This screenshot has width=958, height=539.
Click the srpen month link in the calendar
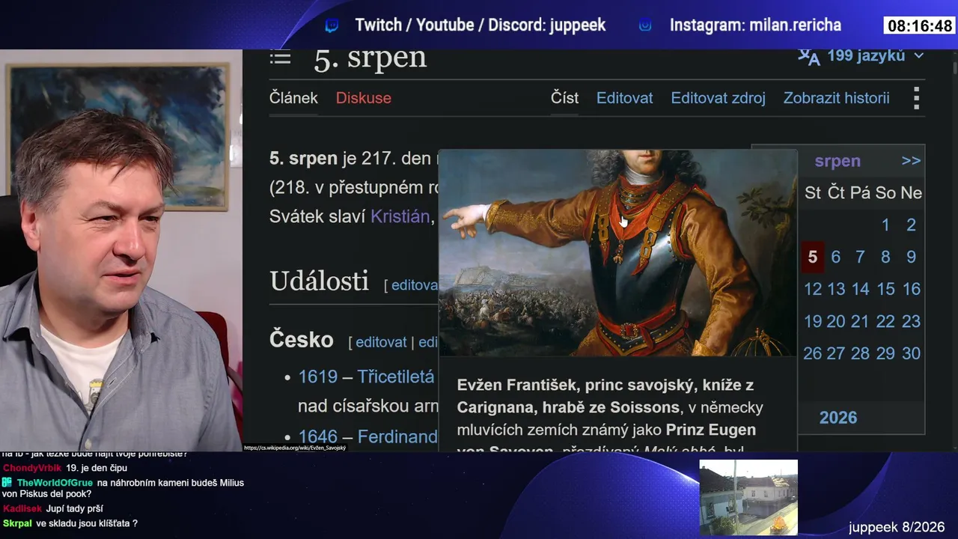tap(838, 161)
